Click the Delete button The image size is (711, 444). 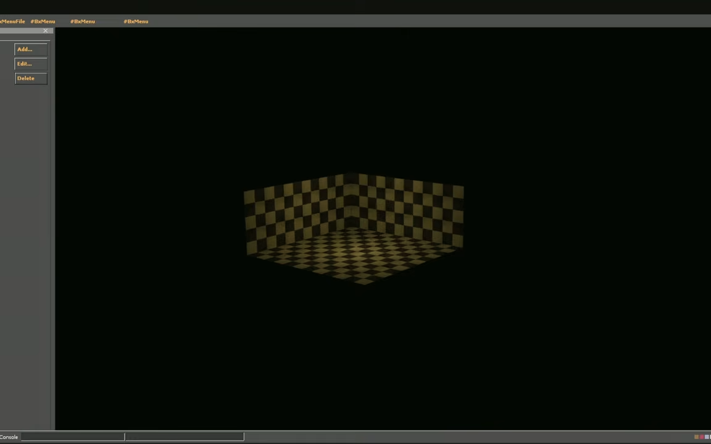tap(30, 78)
